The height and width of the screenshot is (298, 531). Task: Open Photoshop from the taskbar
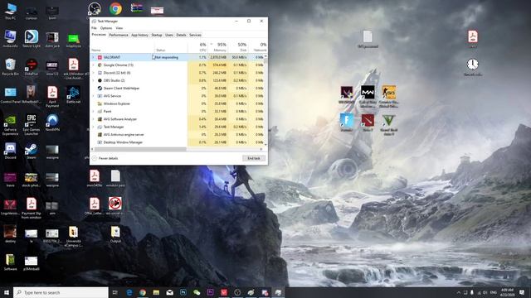tap(183, 292)
